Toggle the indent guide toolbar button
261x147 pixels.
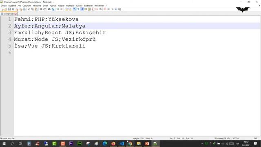[x=82, y=9]
